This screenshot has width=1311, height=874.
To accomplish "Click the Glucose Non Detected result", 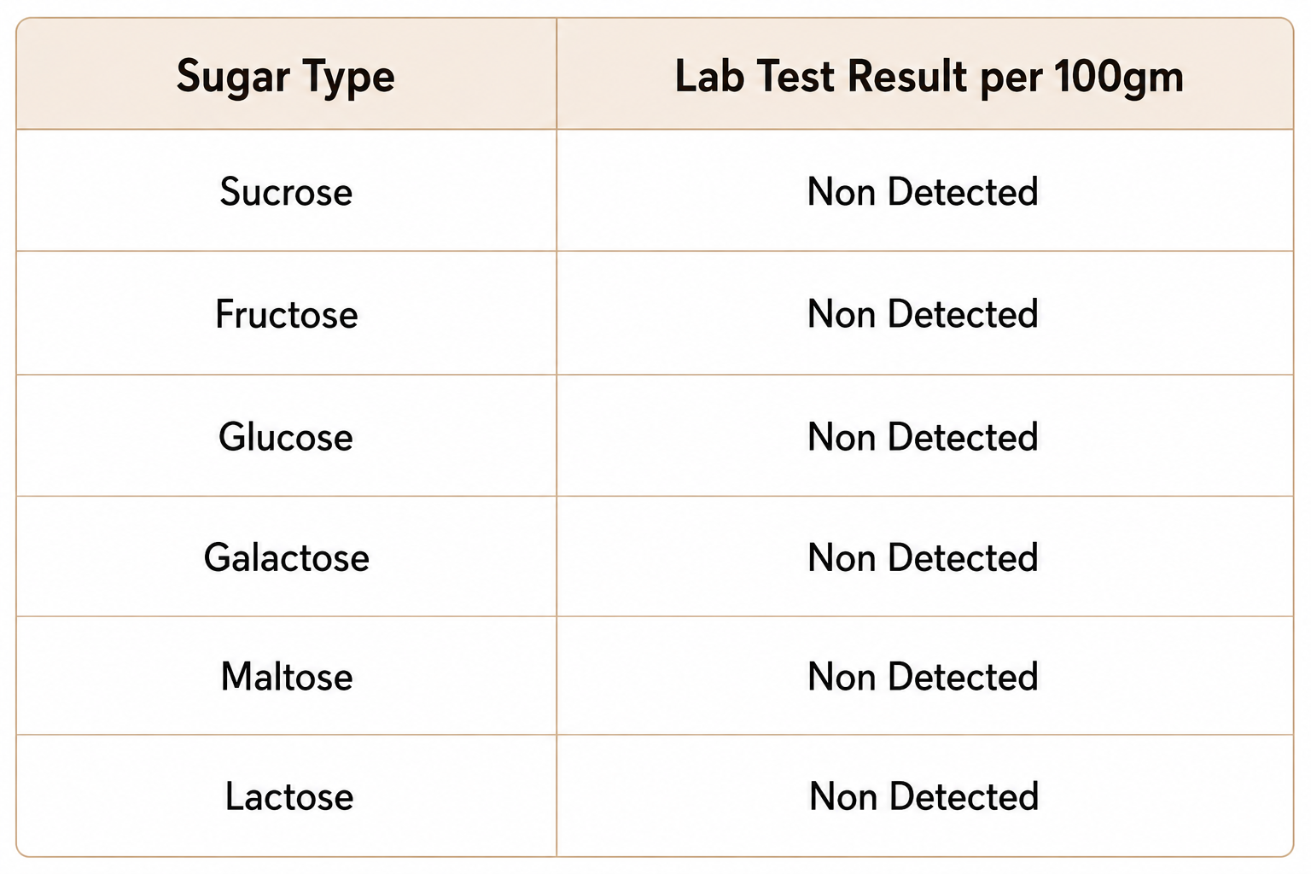I will tap(923, 437).
